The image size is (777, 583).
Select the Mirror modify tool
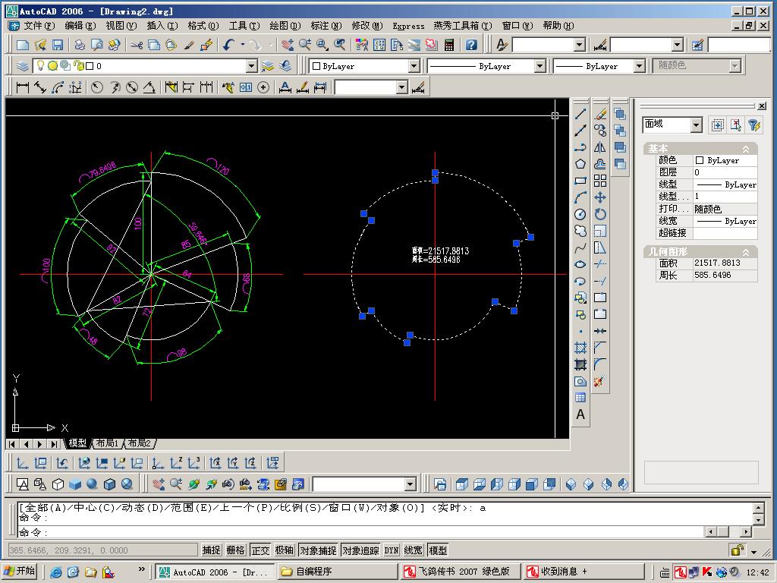pyautogui.click(x=600, y=147)
